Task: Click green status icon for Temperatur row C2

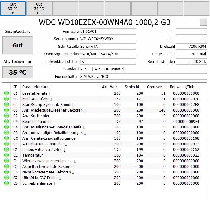Action: pos(7,155)
